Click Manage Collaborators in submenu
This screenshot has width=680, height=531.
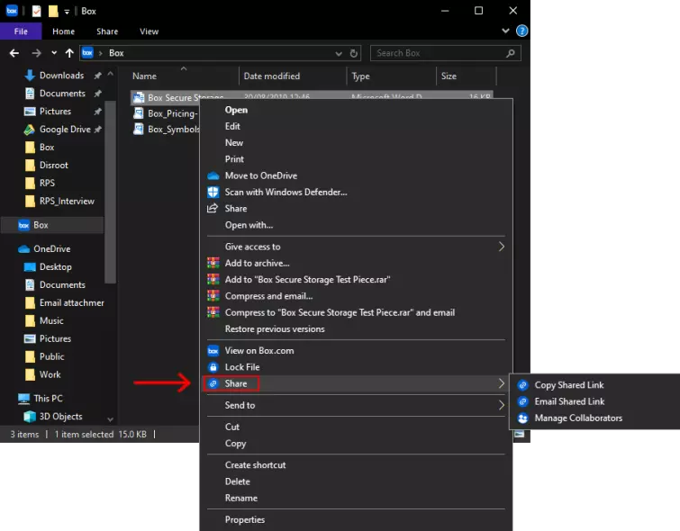[x=578, y=418]
